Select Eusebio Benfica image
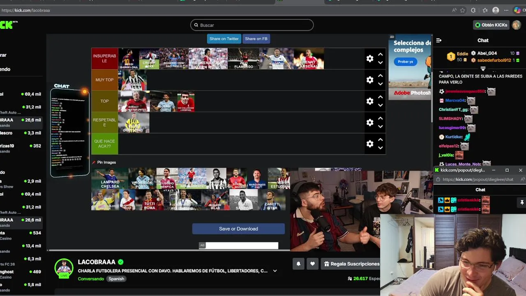526x296 pixels. coord(167,178)
